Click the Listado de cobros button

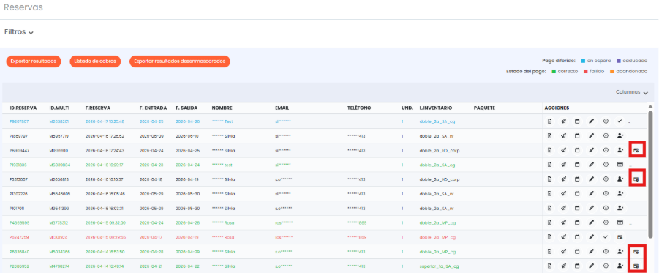95,61
